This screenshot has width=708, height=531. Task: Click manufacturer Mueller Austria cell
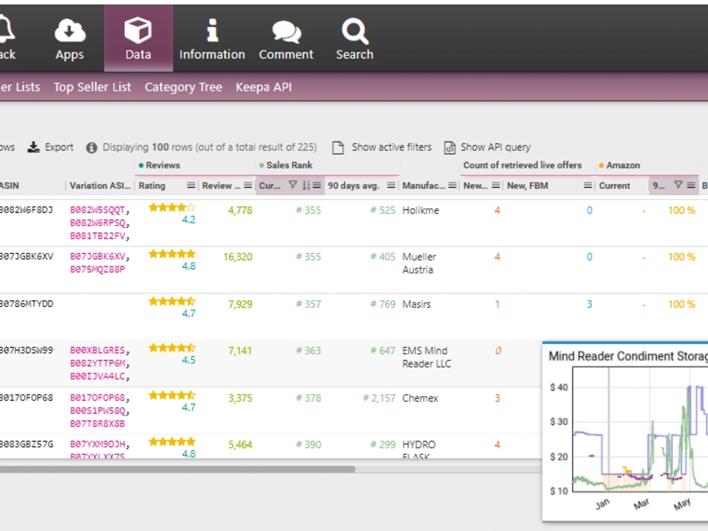(419, 263)
